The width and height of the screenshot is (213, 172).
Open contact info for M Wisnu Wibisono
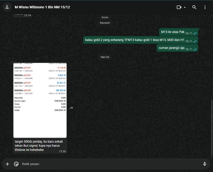coord(42,7)
